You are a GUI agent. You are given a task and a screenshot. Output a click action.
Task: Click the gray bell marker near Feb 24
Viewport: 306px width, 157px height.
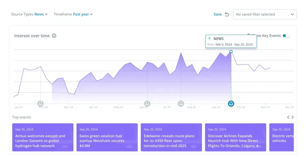pyautogui.click(x=40, y=104)
